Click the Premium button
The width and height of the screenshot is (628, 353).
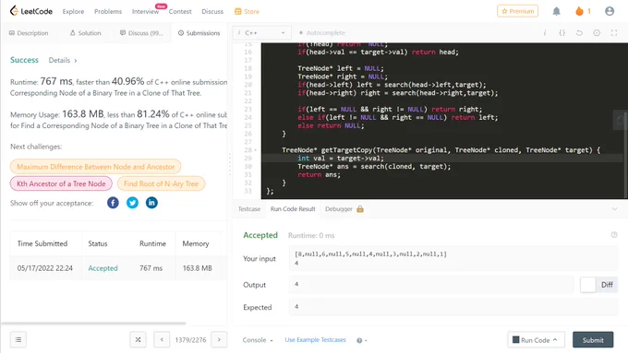517,11
